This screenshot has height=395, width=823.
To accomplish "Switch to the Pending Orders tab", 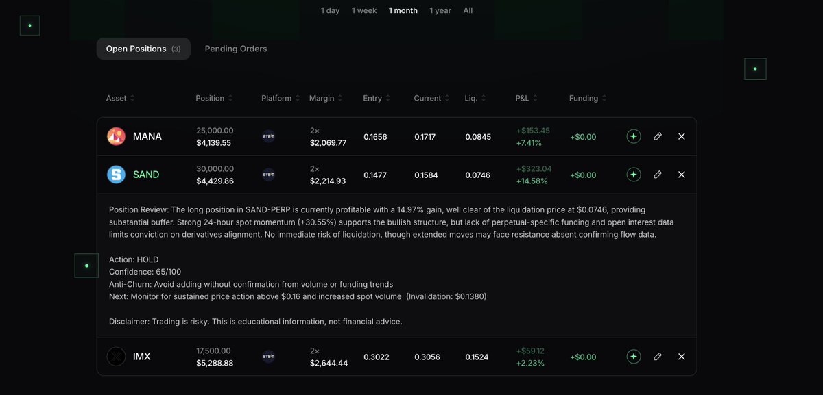I will pyautogui.click(x=236, y=49).
